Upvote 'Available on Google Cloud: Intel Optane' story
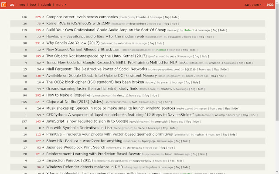279x174 pixels. 43,75
